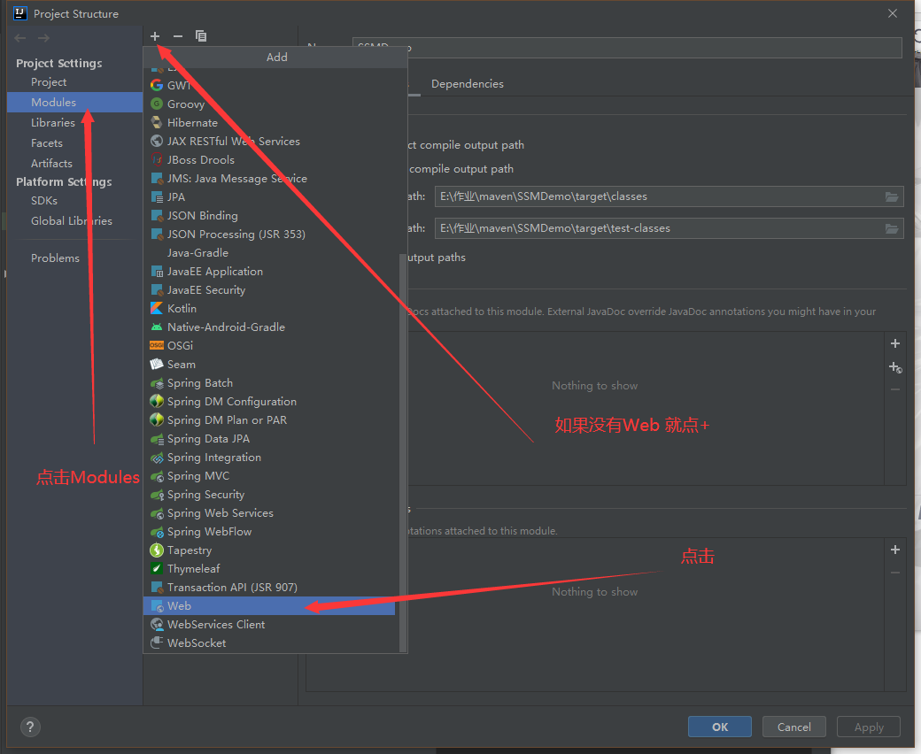The width and height of the screenshot is (921, 754).
Task: Switch to the Dependencies tab
Action: coord(467,84)
